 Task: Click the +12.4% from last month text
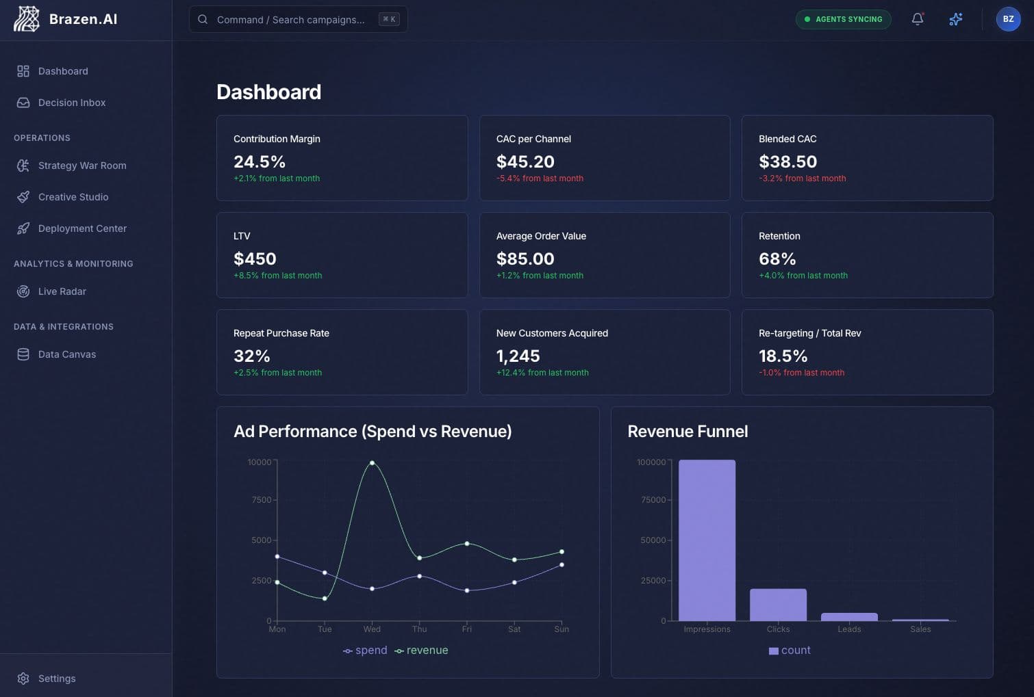pyautogui.click(x=542, y=373)
